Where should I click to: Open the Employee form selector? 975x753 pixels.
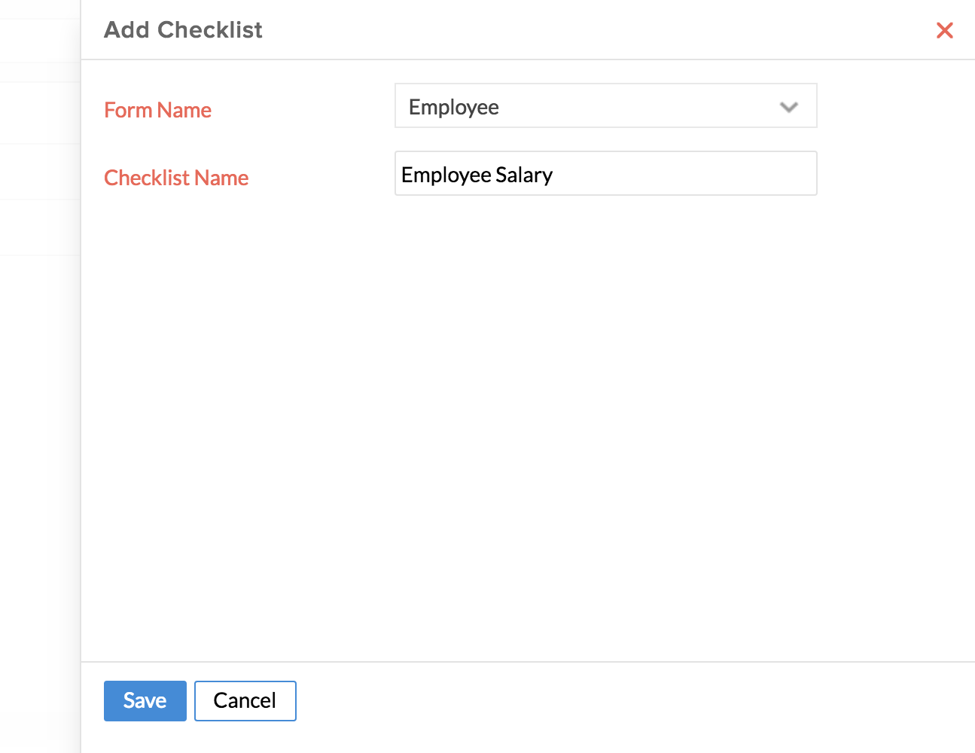point(605,106)
